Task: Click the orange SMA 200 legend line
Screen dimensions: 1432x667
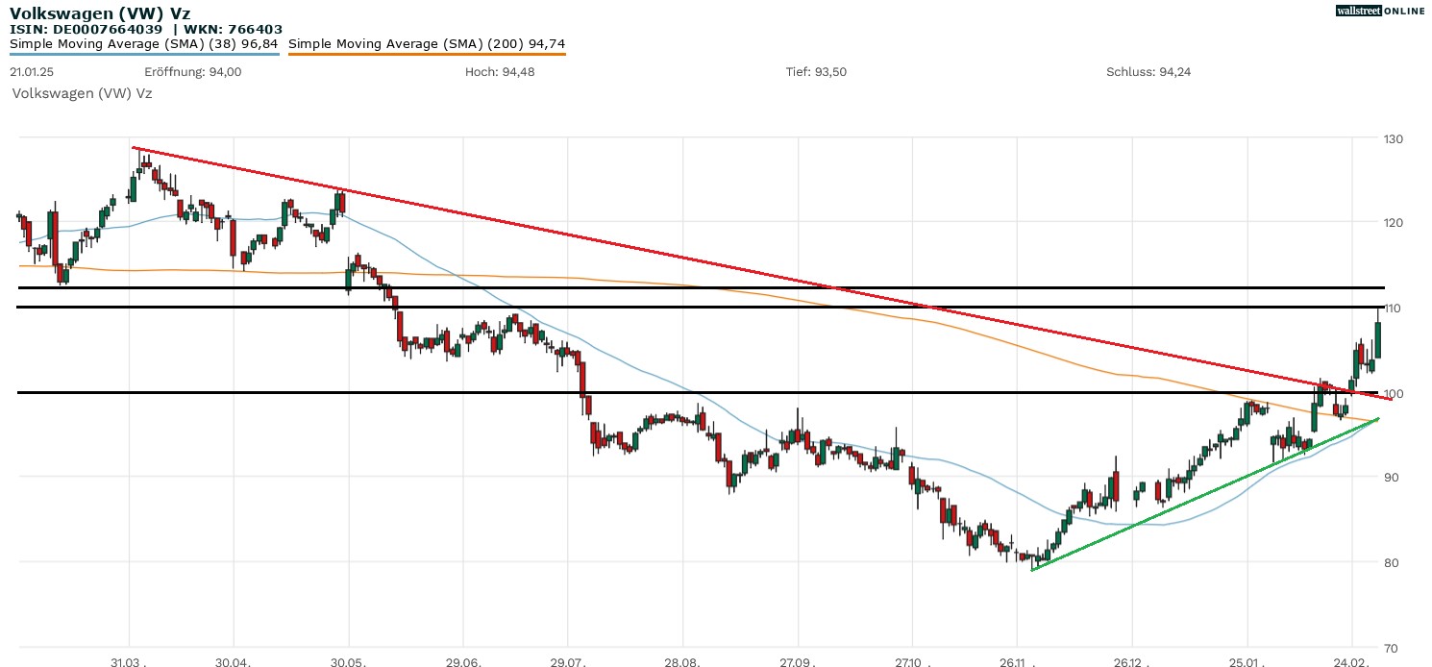Action: click(427, 54)
